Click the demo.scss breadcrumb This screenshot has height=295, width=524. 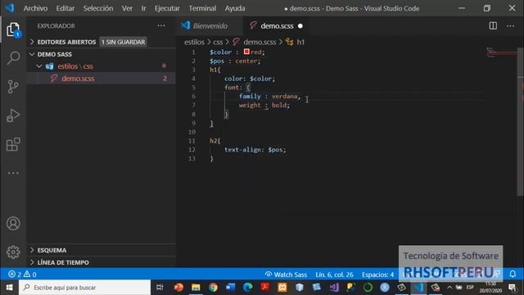(260, 42)
